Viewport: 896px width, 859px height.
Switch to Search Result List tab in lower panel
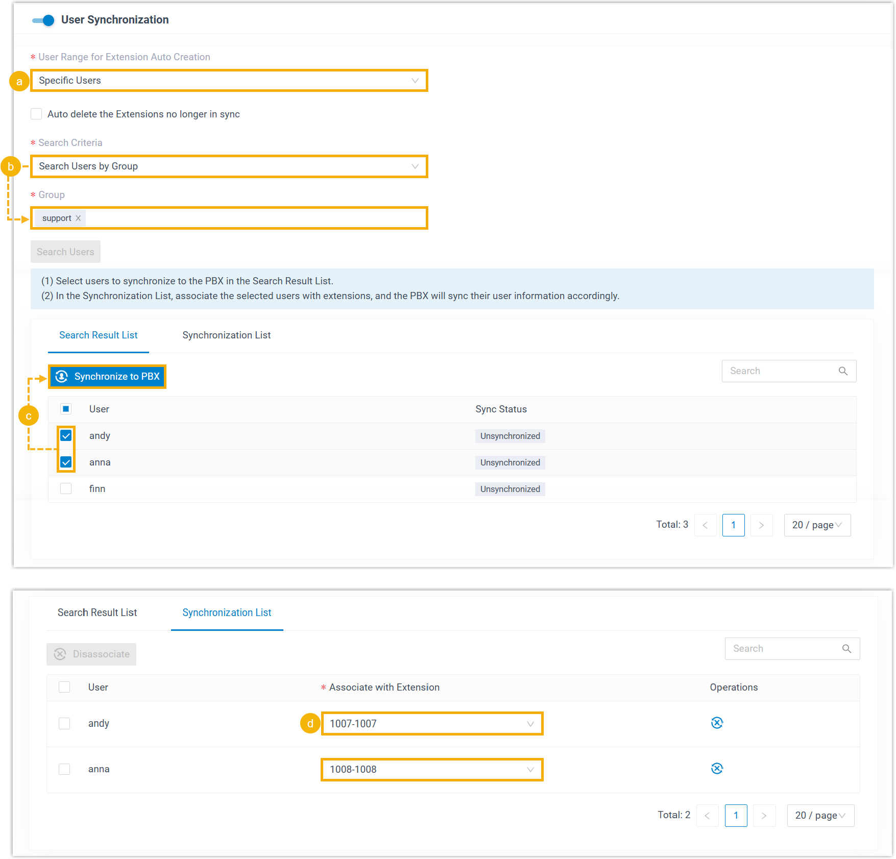pyautogui.click(x=97, y=612)
